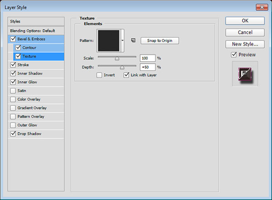The width and height of the screenshot is (272, 200).
Task: Close the Layer Style dialog
Action: [x=262, y=5]
